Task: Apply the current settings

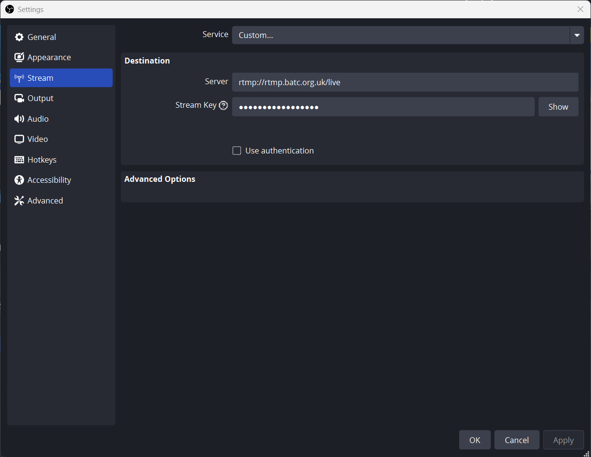Action: (x=563, y=440)
